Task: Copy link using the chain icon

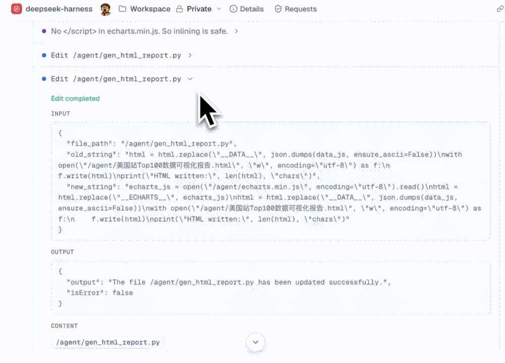Action: tap(500, 9)
